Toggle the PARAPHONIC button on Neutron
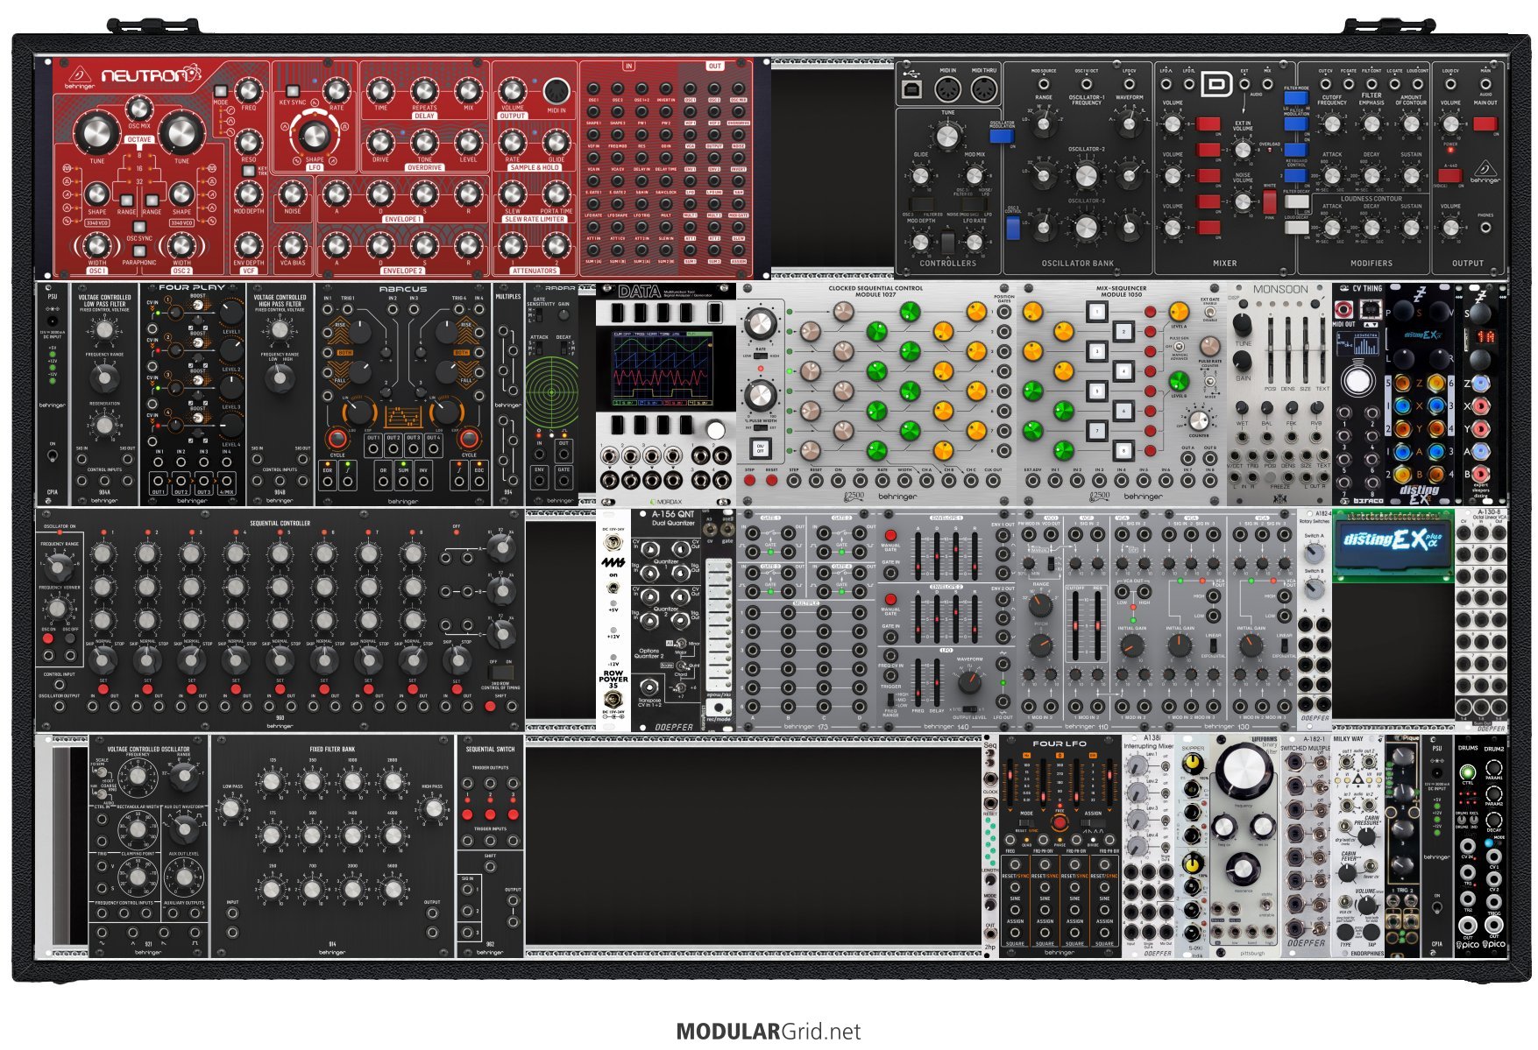 (x=139, y=250)
